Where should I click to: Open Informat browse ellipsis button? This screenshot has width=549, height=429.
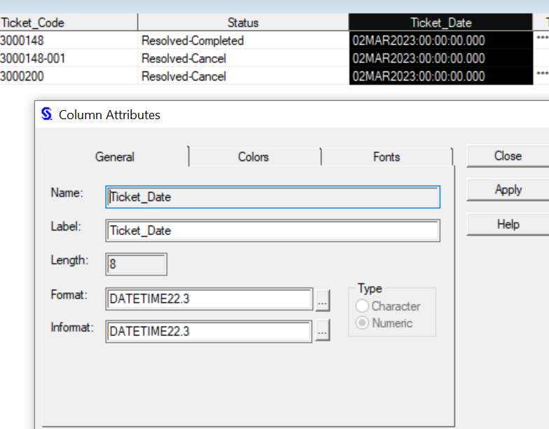click(322, 331)
